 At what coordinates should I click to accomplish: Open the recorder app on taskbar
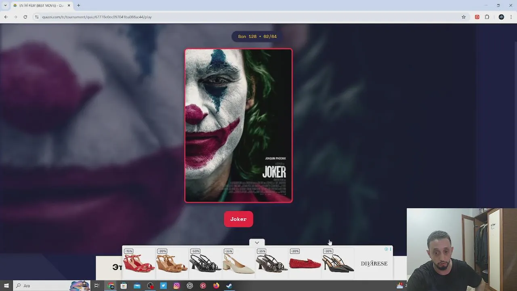(150, 286)
